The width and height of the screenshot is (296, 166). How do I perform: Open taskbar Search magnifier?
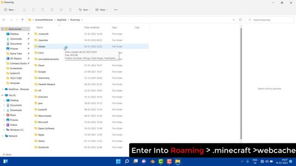tap(127, 161)
